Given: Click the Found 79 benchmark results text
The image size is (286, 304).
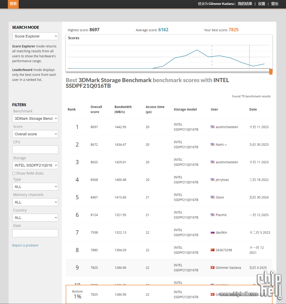Looking at the screenshot, I should pos(251,96).
